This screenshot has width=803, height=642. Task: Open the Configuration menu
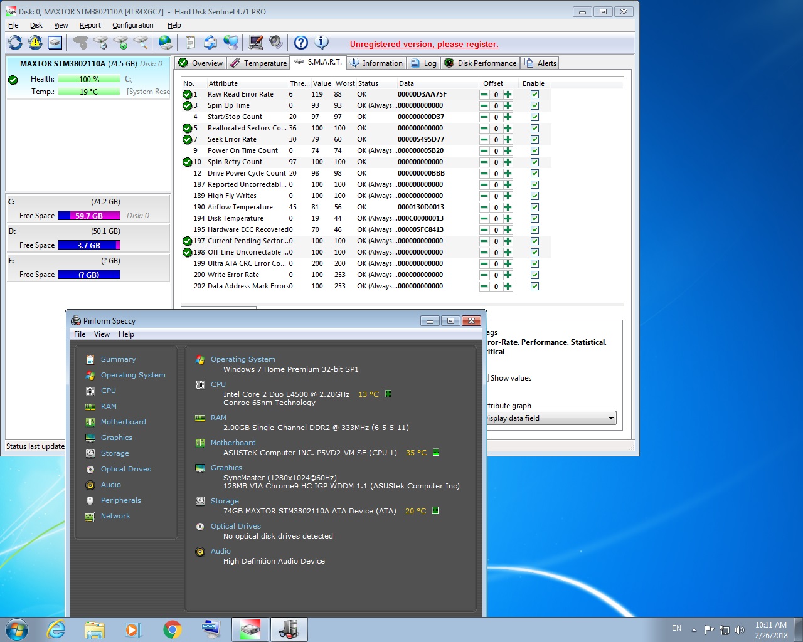[132, 25]
